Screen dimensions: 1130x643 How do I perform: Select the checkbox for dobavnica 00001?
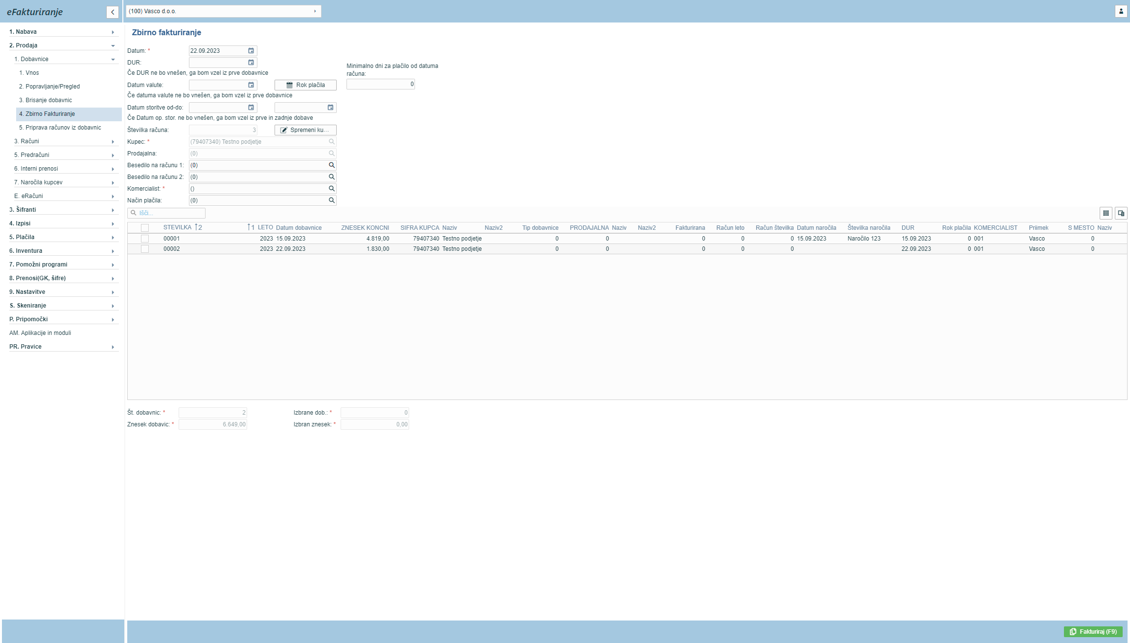tap(145, 239)
